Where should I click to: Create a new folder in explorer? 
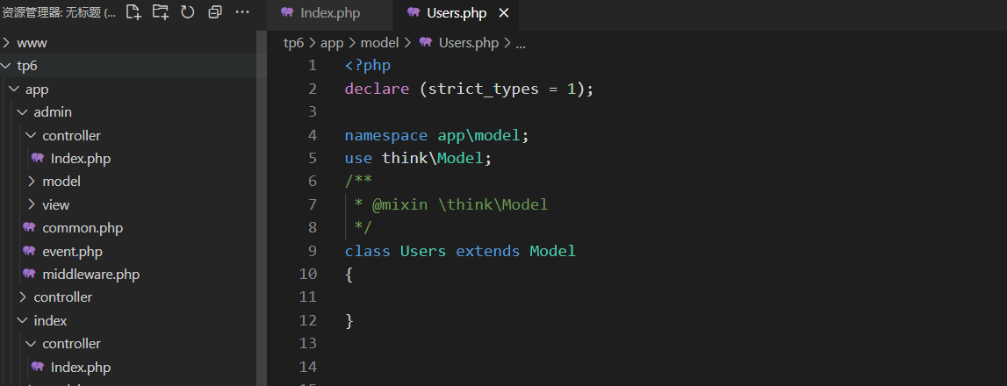click(x=161, y=11)
